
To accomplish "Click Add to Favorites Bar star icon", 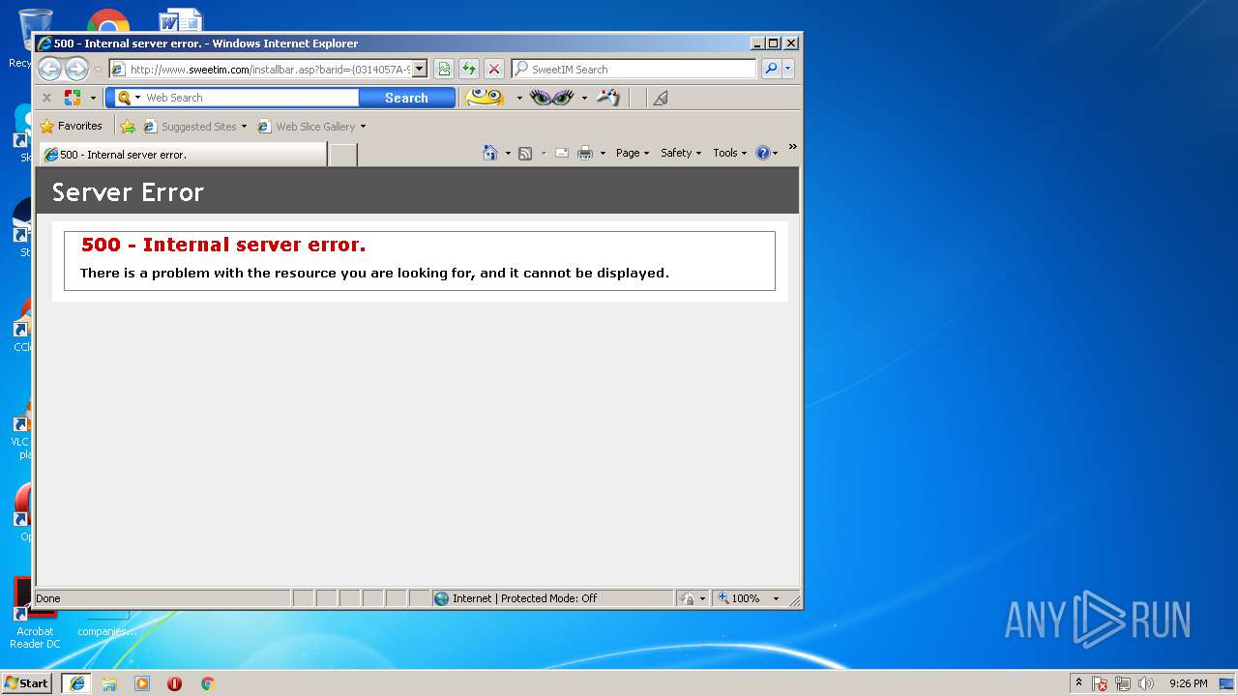I will pyautogui.click(x=127, y=127).
